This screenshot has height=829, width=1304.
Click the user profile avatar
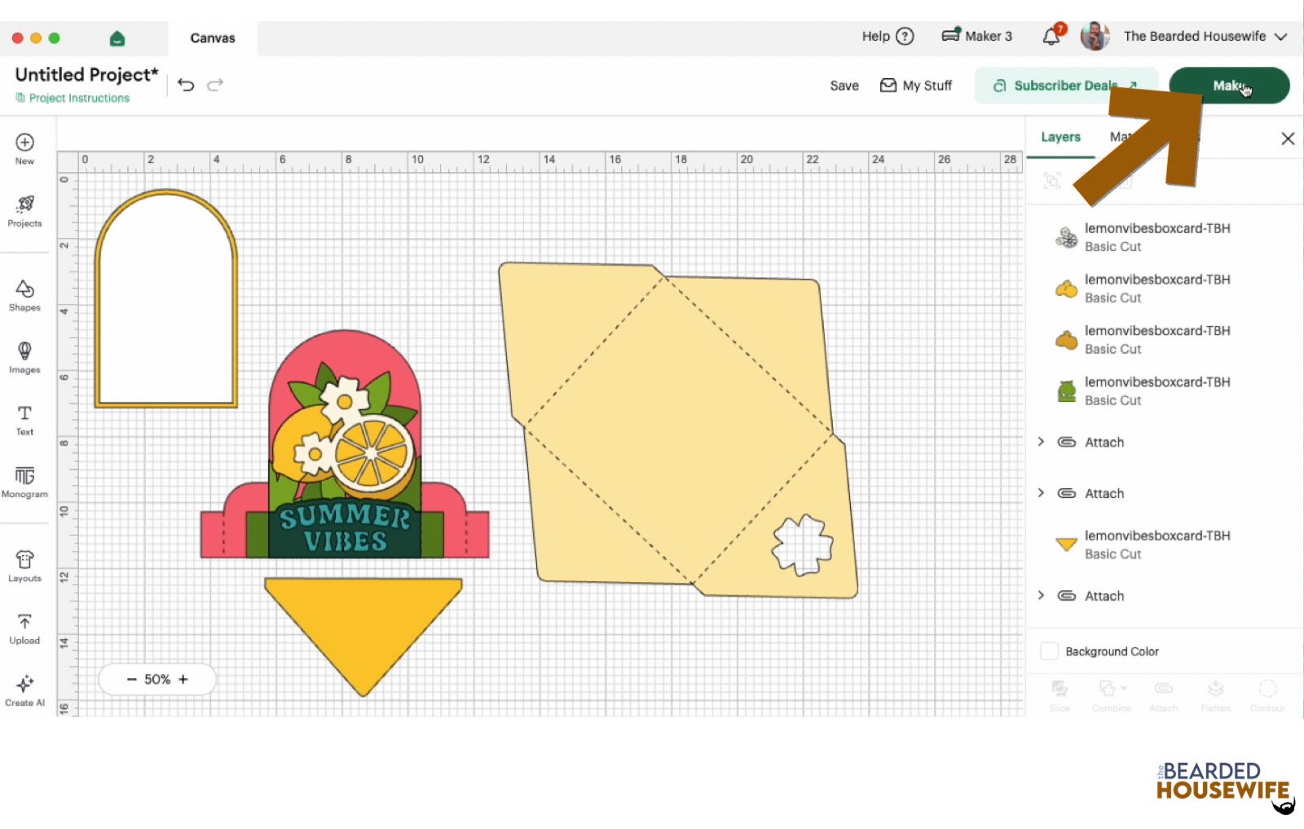[x=1095, y=36]
